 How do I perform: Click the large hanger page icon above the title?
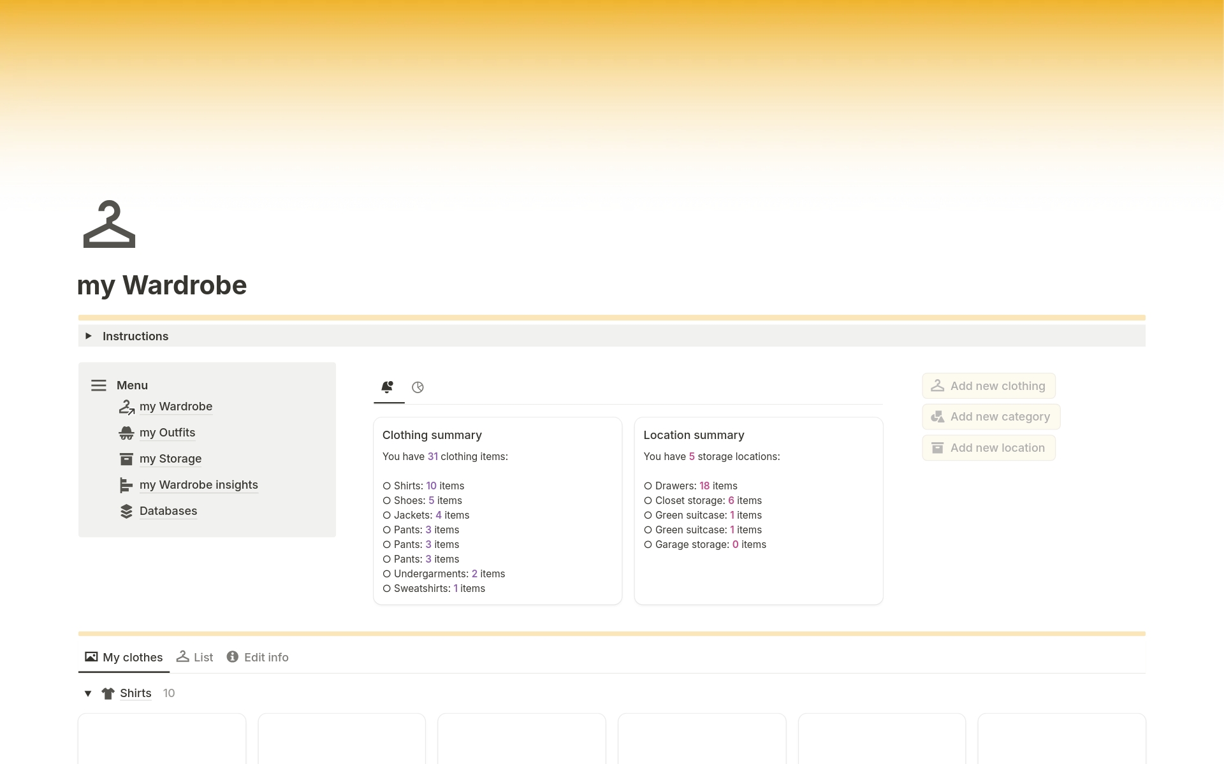[108, 224]
